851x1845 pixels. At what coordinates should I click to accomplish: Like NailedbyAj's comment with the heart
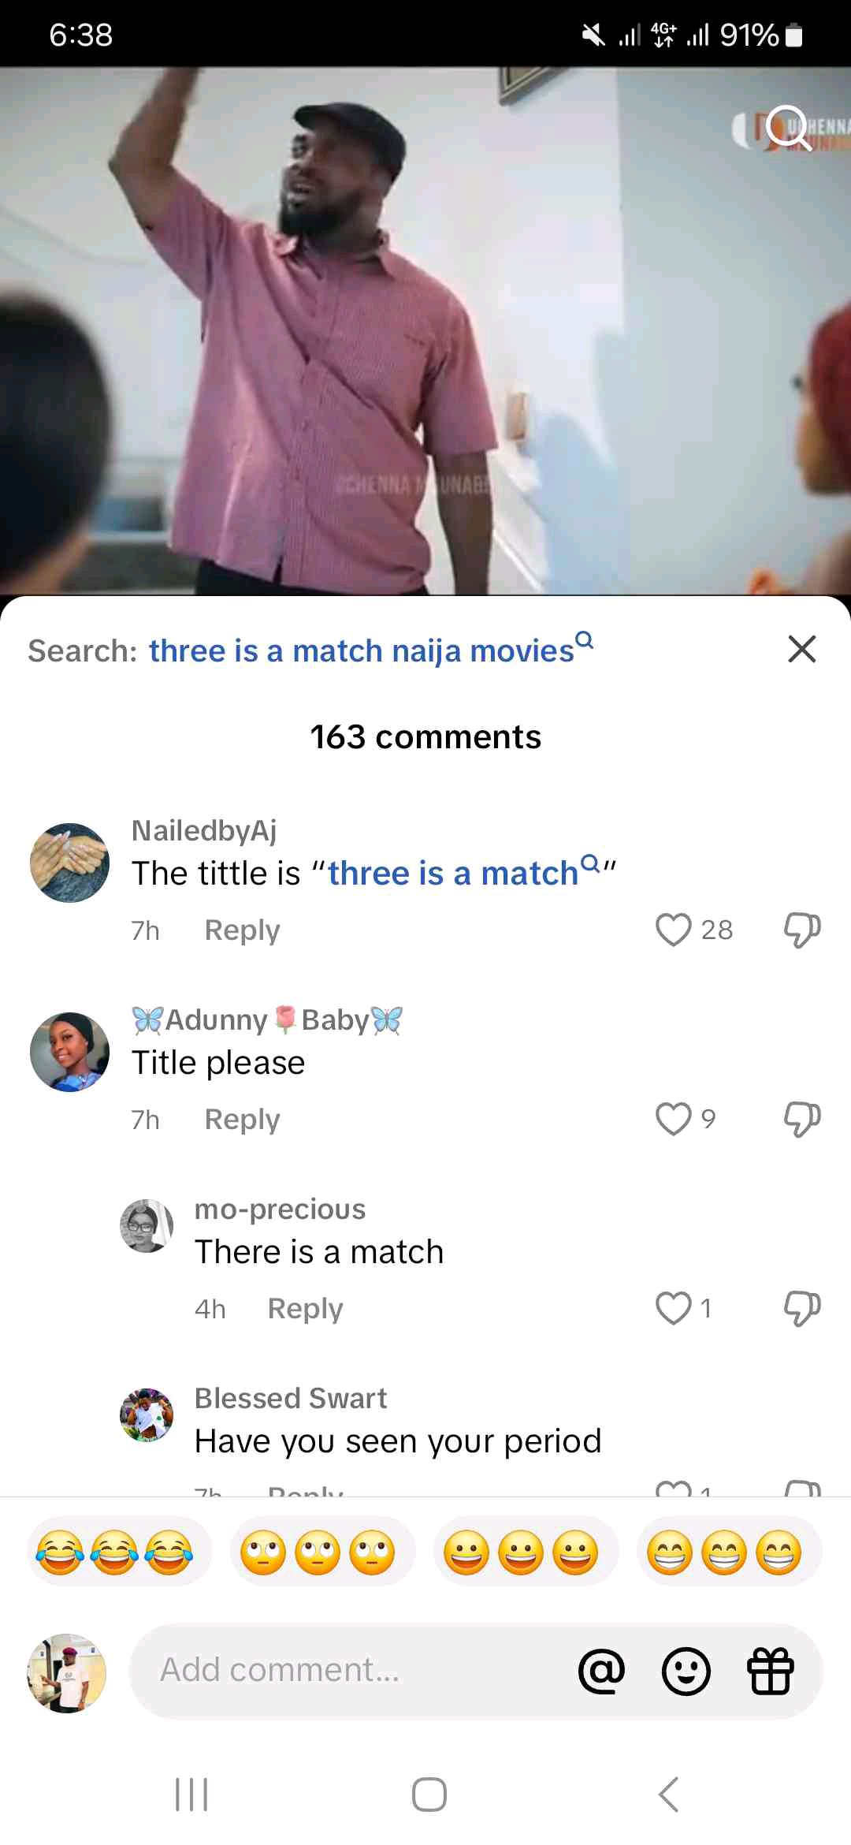(x=673, y=930)
